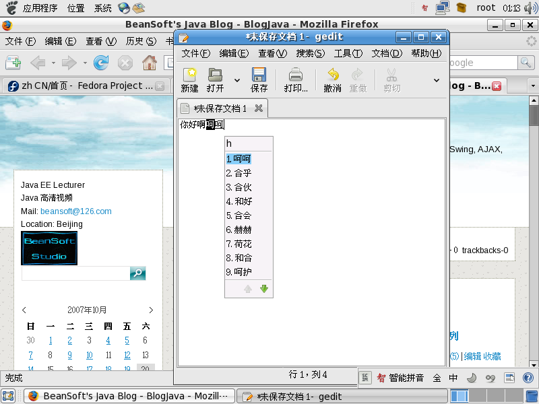Open SCIM setup from the input toolbar
This screenshot has width=539, height=404.
pyautogui.click(x=509, y=378)
